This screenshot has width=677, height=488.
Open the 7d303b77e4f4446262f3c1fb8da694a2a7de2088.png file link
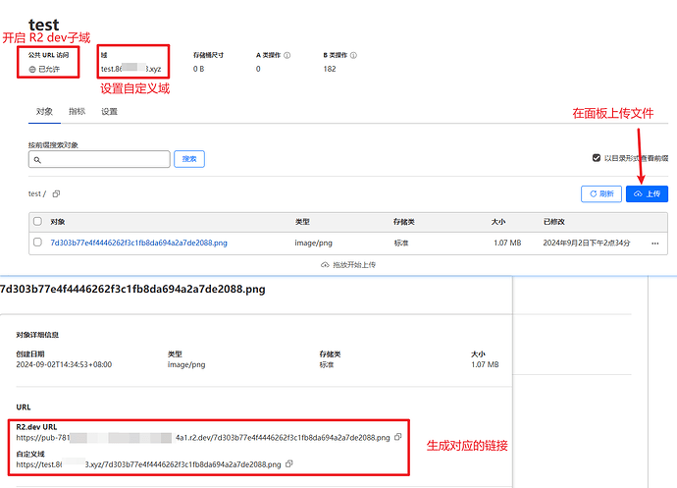[138, 243]
